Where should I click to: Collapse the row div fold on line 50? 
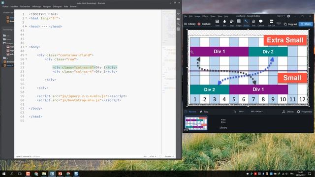pyautogui.click(x=26, y=59)
